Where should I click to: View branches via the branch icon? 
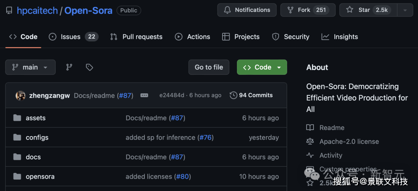tap(69, 67)
